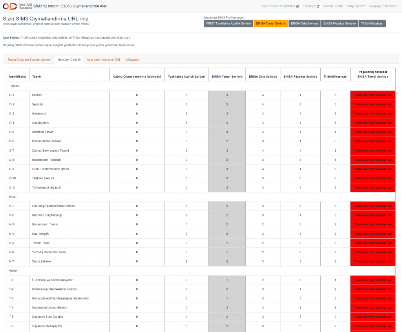Choose the ENISA Orta Səviyyə profile
Screen dimensions: 402x332
tap(304, 24)
